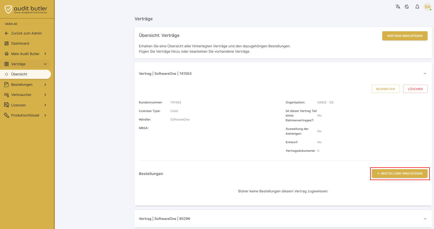The height and width of the screenshot is (229, 434).
Task: Click Kundennummer value 741563
Action: tap(176, 102)
